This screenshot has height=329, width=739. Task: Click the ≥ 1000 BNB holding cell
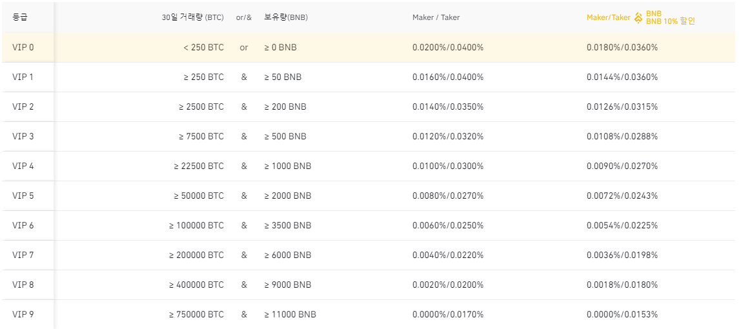tap(287, 166)
